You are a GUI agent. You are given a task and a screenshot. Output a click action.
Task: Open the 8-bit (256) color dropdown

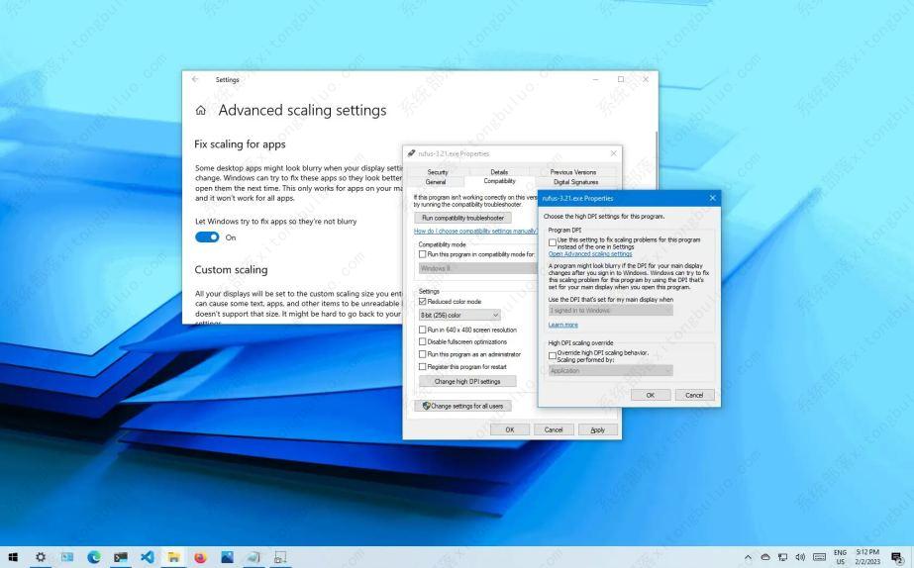tap(459, 315)
